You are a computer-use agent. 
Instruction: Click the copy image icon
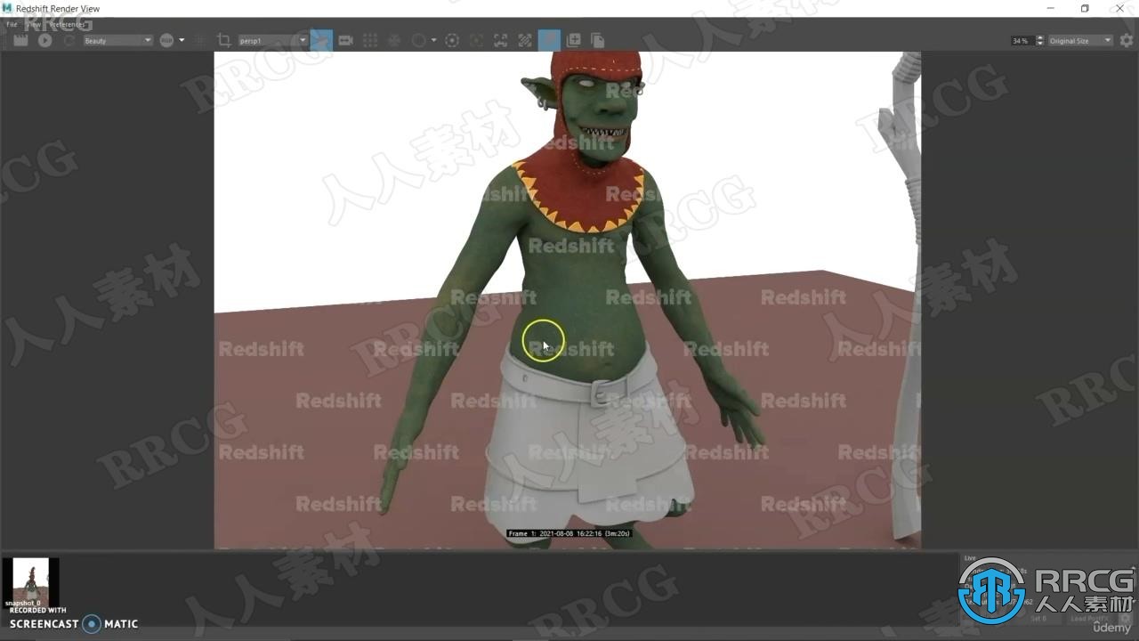[x=598, y=40]
